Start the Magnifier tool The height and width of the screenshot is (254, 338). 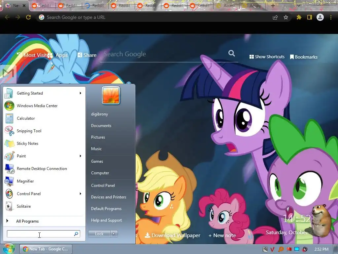44,181
